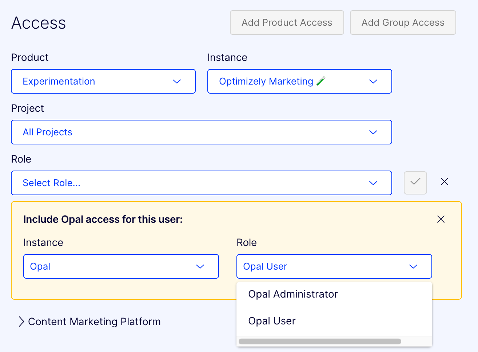
Task: Click the X to remove this access row
Action: click(444, 181)
